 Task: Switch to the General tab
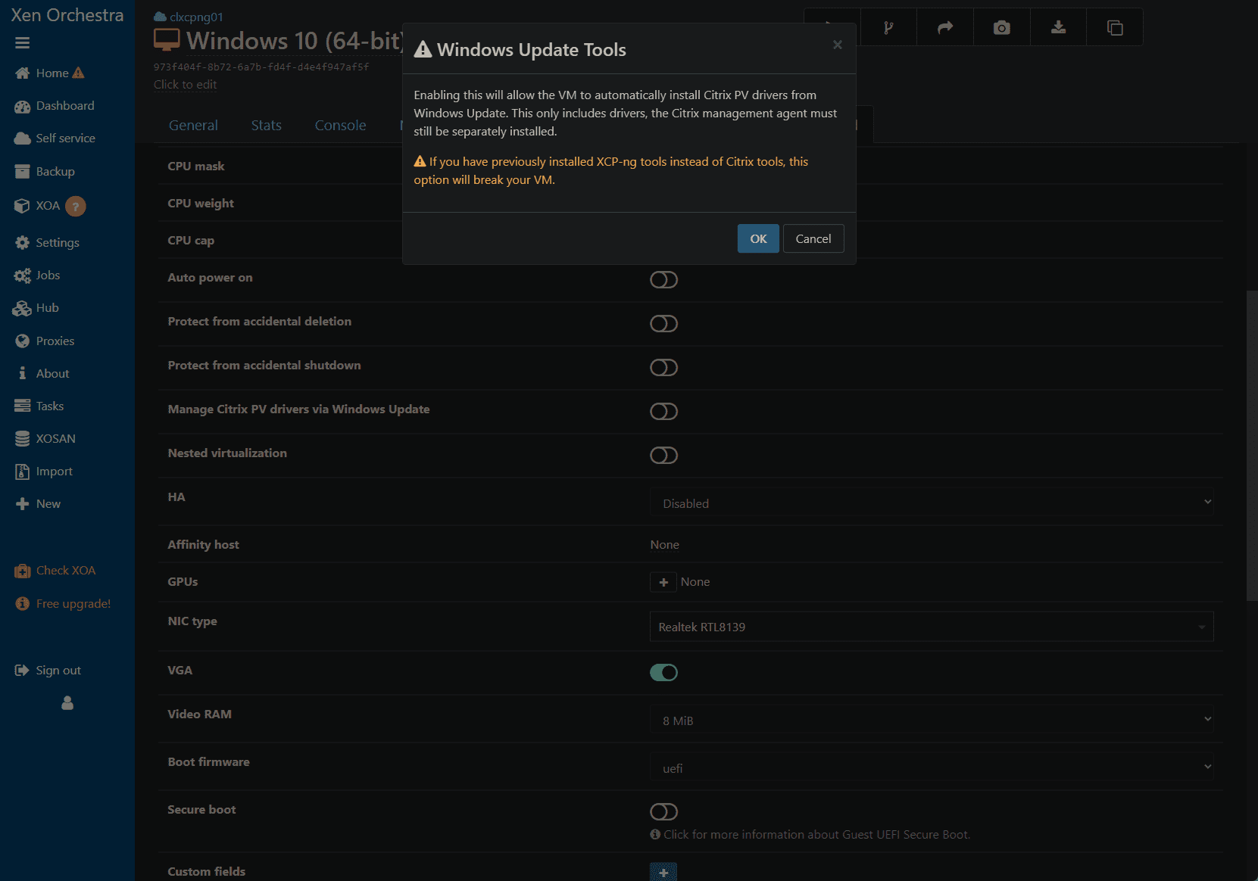point(193,126)
